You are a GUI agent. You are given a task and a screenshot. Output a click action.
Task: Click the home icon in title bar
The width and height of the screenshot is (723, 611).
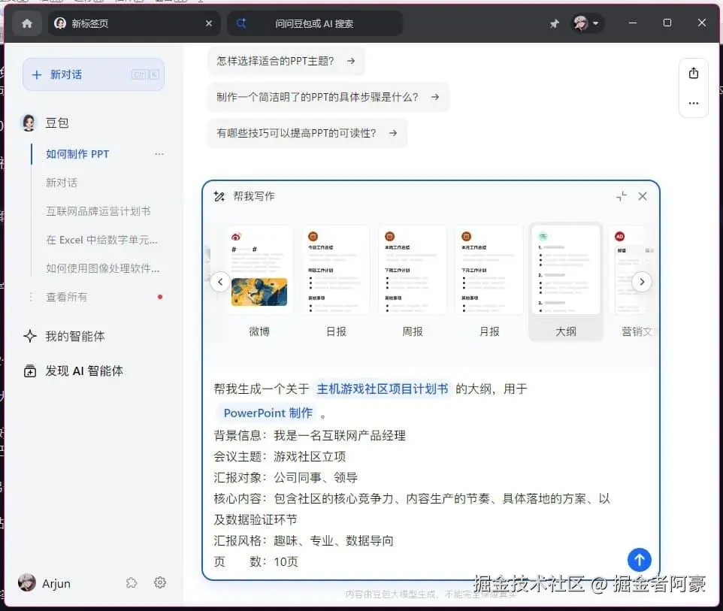tap(27, 23)
